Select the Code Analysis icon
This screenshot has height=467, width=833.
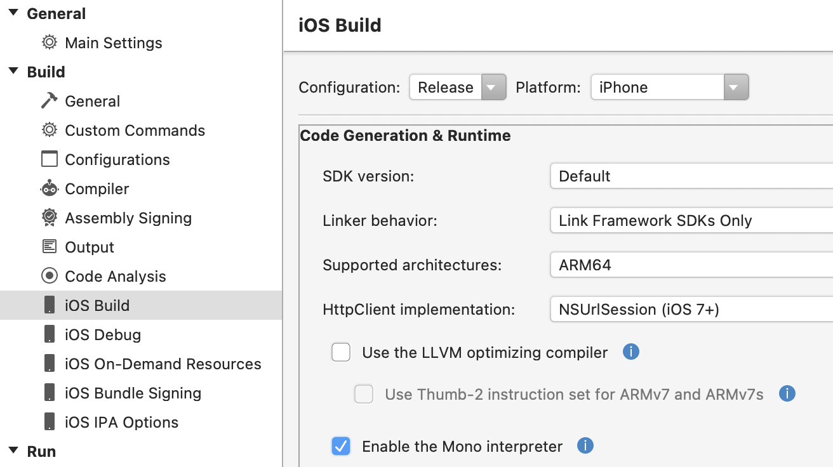point(49,276)
